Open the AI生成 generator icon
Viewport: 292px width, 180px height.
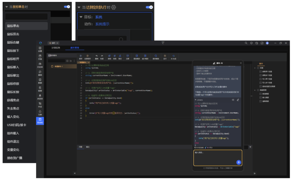click(174, 56)
